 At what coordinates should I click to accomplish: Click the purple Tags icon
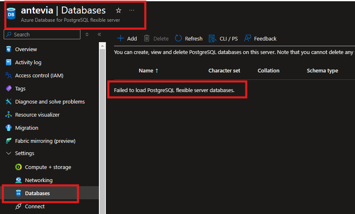[x=9, y=88]
